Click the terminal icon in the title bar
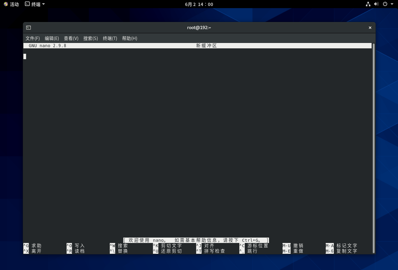Screen dimensions: 398x270 (28, 28)
